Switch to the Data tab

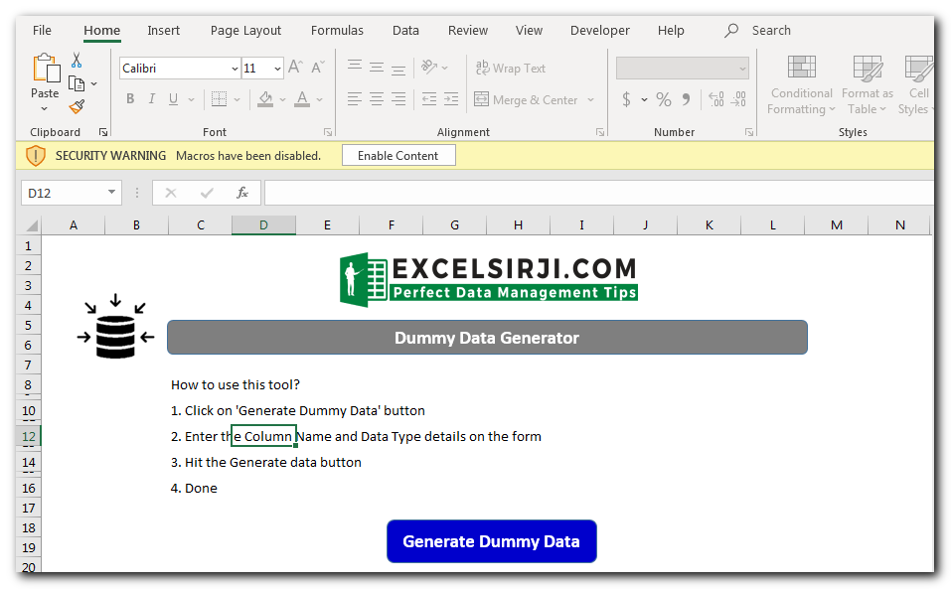click(405, 31)
